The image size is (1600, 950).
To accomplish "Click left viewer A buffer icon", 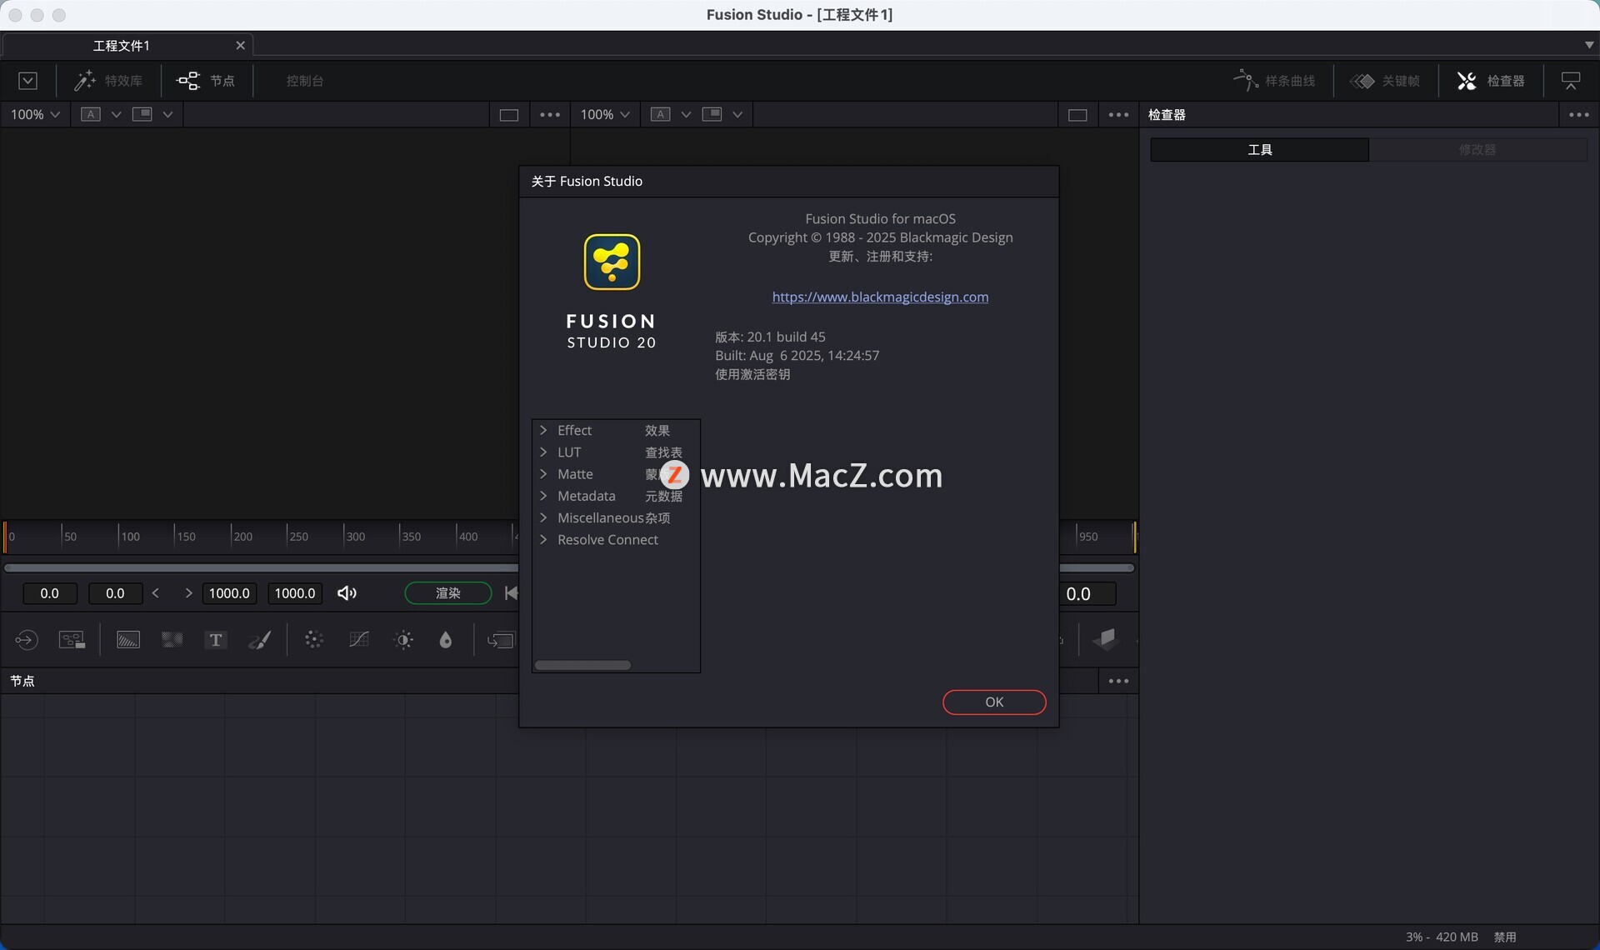I will [91, 114].
